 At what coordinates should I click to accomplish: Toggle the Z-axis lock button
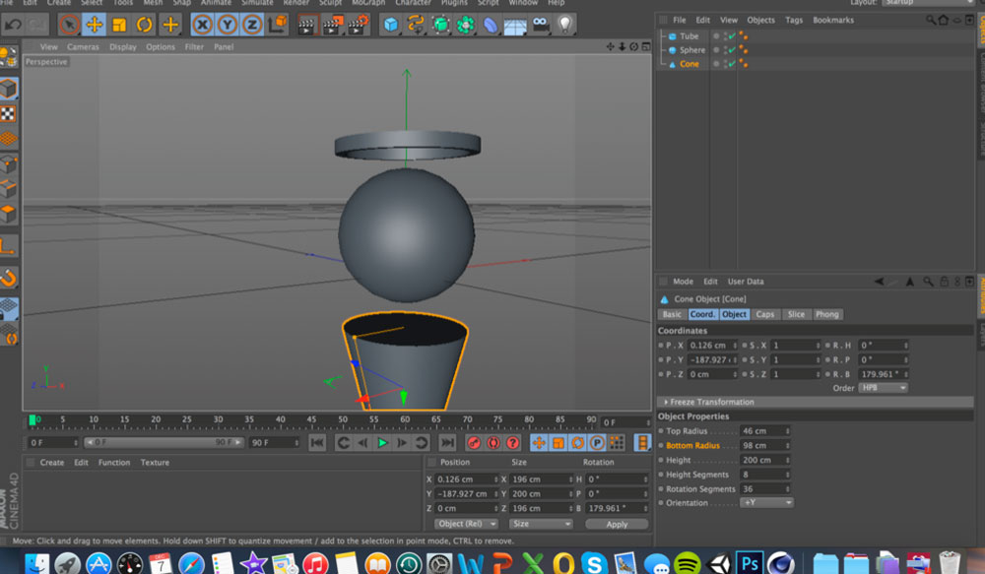[252, 25]
